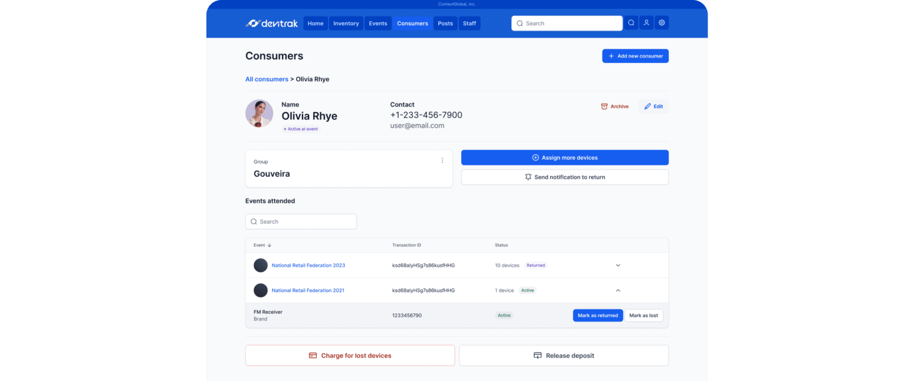Switch to the Events tab
The width and height of the screenshot is (906, 381).
[x=378, y=24]
